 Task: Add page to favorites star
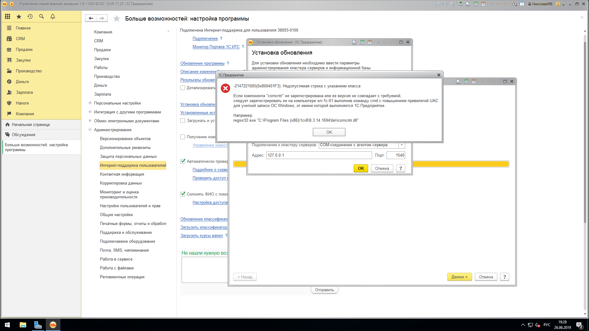pyautogui.click(x=117, y=19)
